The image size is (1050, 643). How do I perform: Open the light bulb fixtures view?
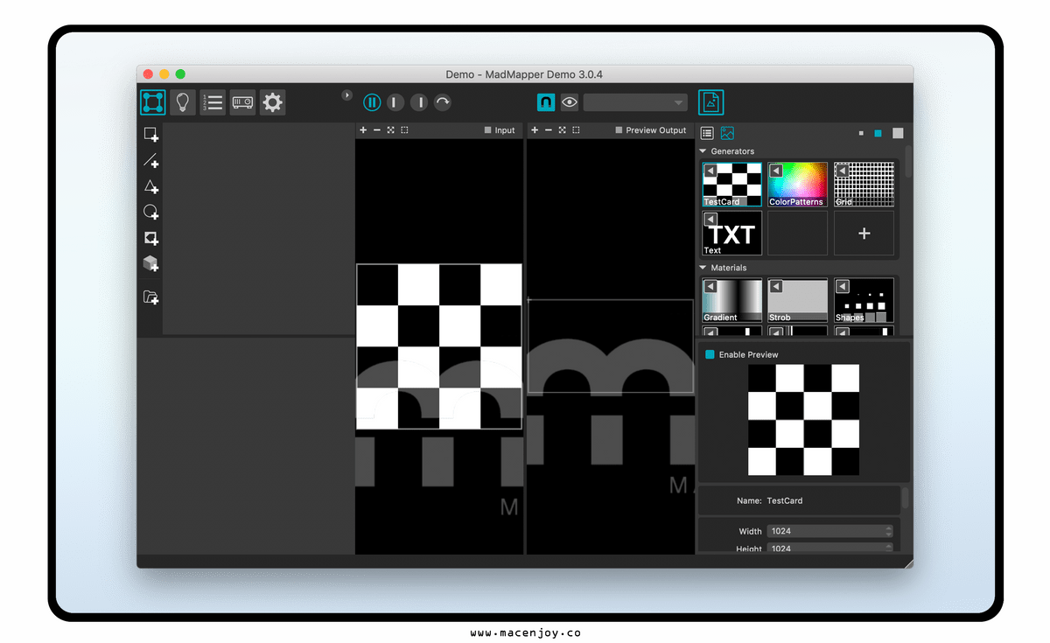pyautogui.click(x=183, y=102)
